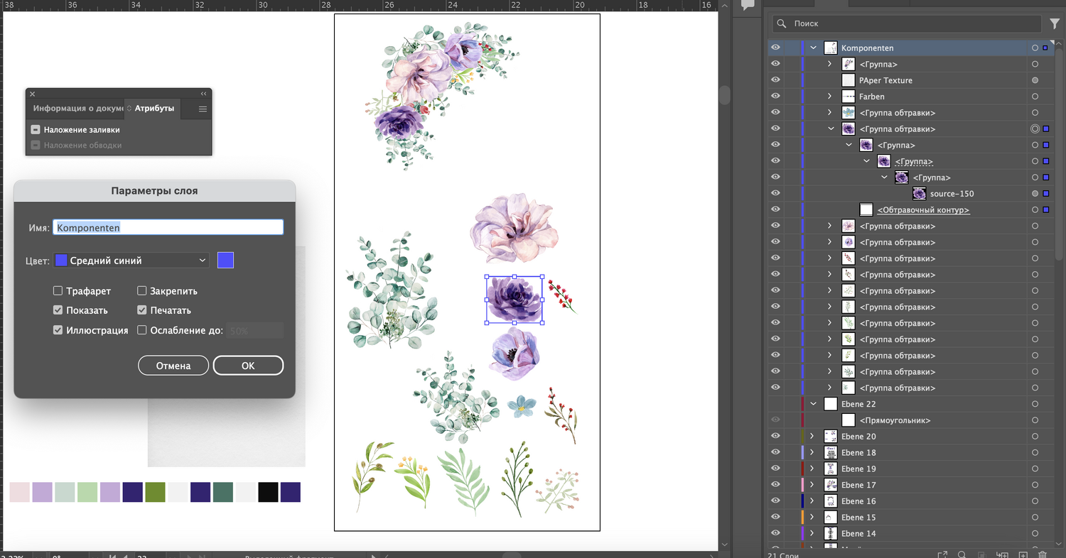Click the collect for export icon
Viewport: 1066px width, 558px height.
[x=942, y=554]
